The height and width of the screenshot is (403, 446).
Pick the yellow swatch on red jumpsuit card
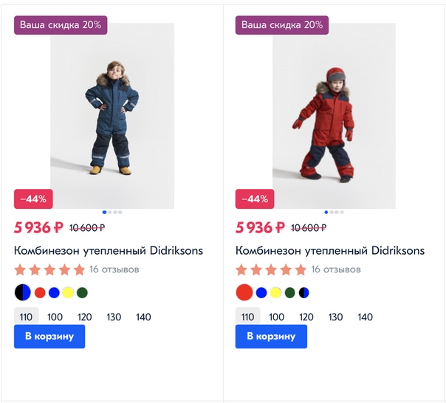click(275, 292)
